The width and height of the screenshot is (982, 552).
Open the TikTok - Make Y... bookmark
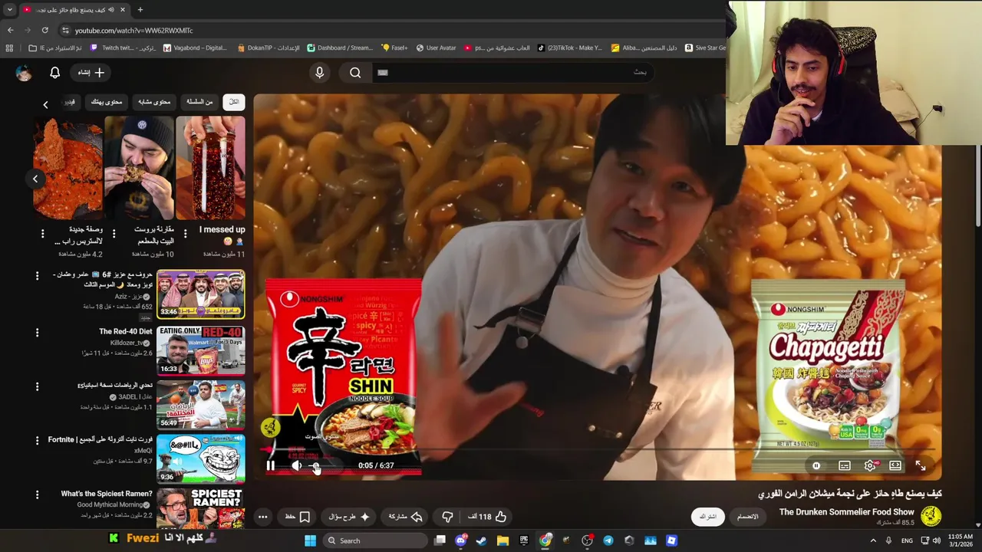(x=569, y=48)
